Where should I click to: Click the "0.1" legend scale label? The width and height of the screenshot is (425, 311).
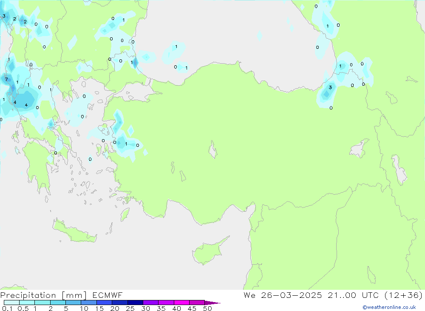(x=7, y=308)
